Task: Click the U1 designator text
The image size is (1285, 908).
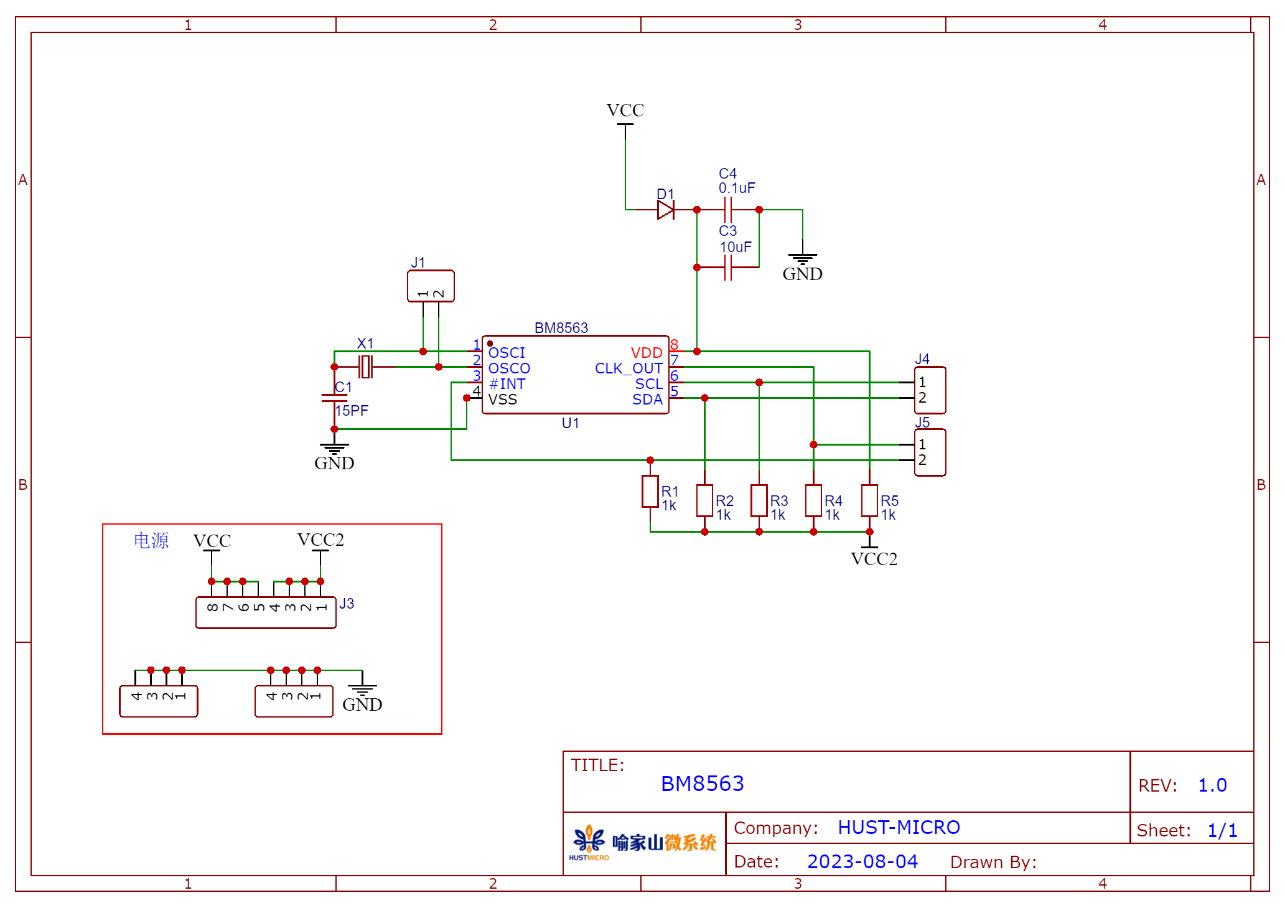Action: pos(570,423)
